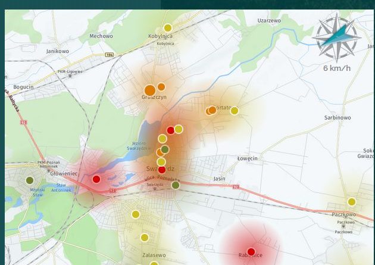The image size is (375, 265).
Task: Open the yellow sensor marker at Paczkowo
Action: click(x=352, y=202)
